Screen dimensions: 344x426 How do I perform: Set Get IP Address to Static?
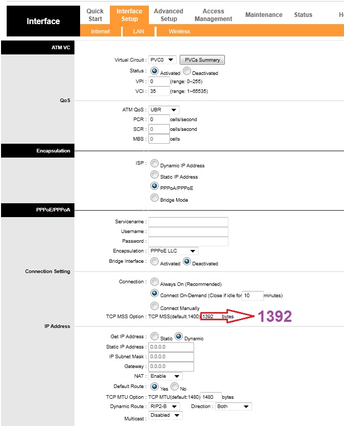[x=155, y=336]
